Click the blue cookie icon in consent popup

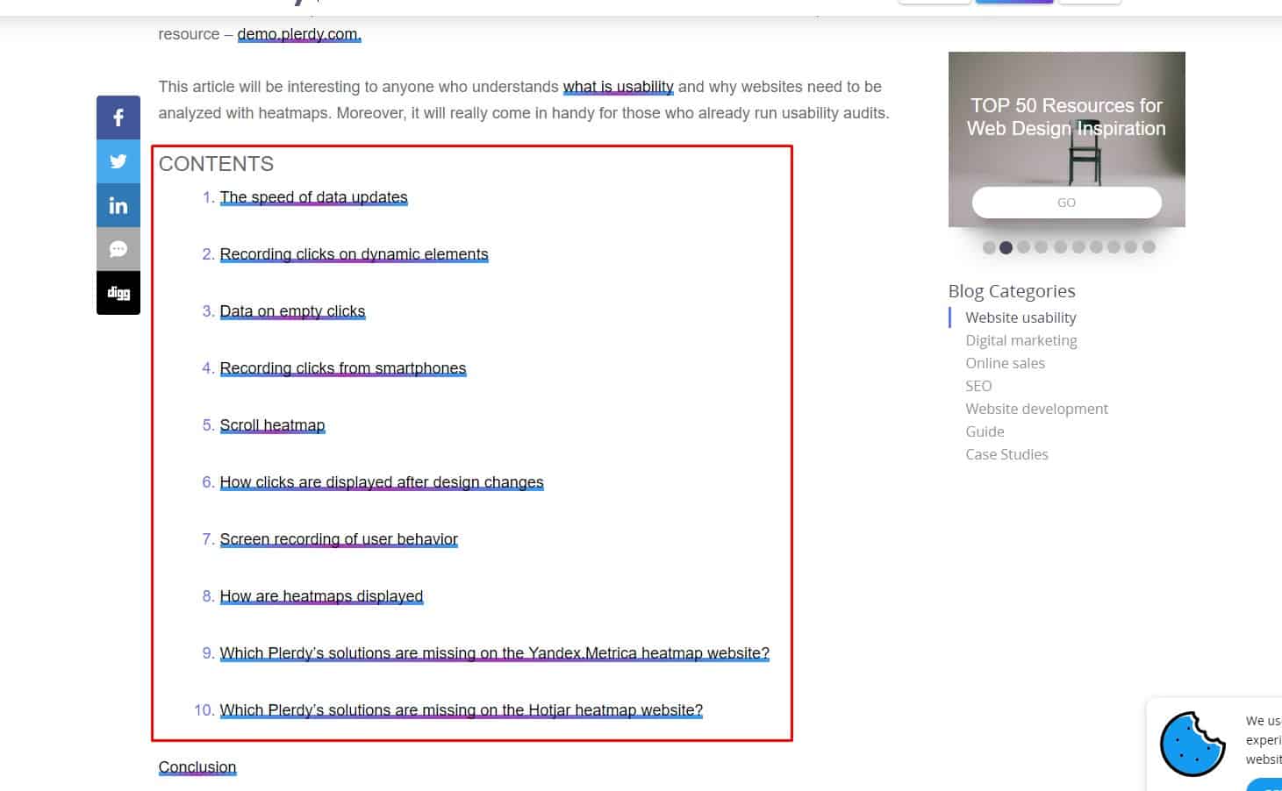point(1192,745)
